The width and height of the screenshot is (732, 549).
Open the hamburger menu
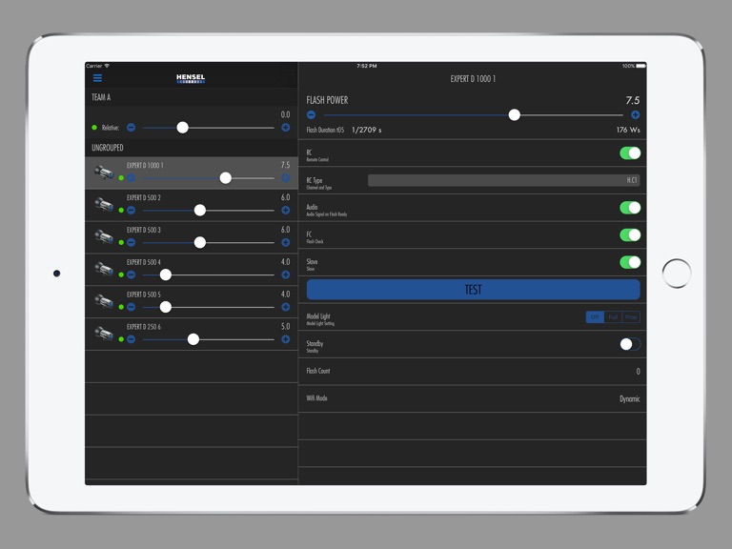(97, 78)
